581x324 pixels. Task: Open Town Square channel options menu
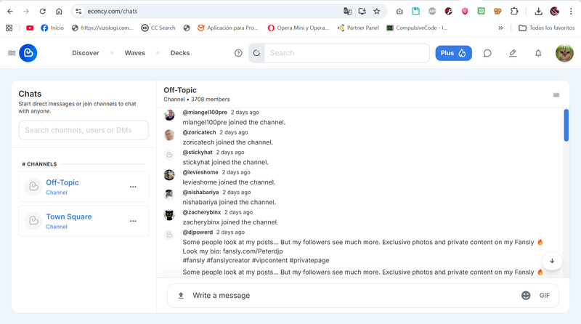coord(133,221)
